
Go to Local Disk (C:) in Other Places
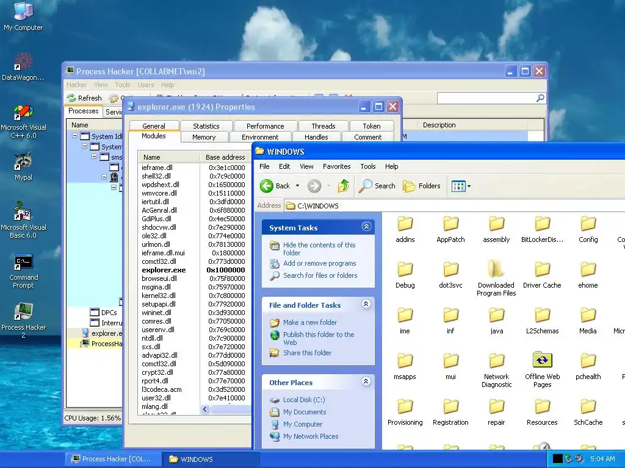304,400
